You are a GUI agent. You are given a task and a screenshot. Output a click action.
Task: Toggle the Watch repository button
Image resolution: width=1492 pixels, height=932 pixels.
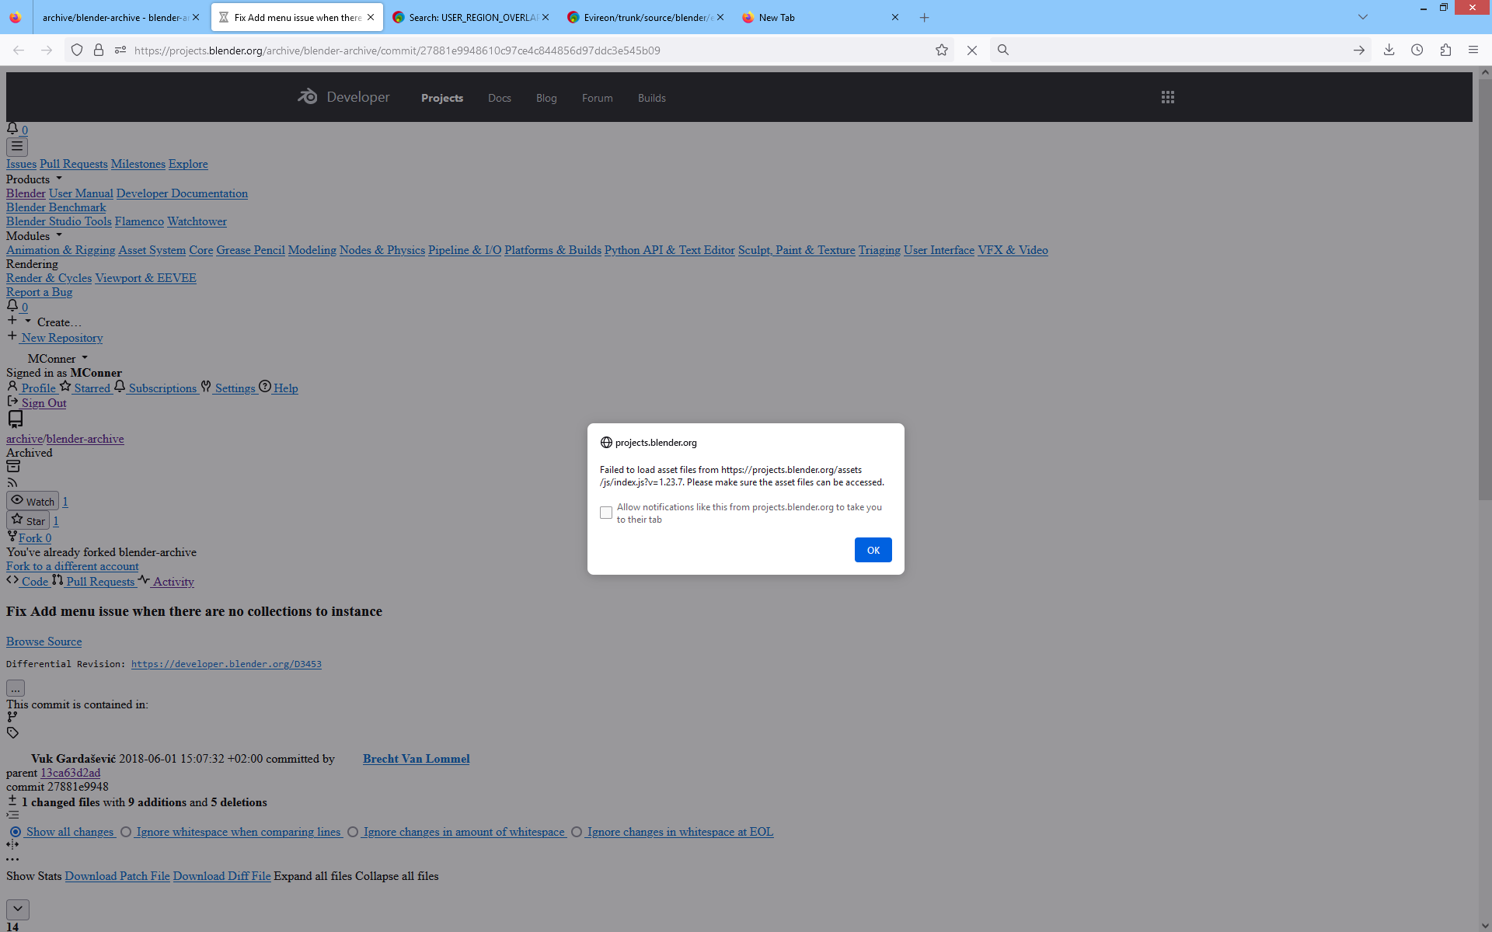(33, 501)
